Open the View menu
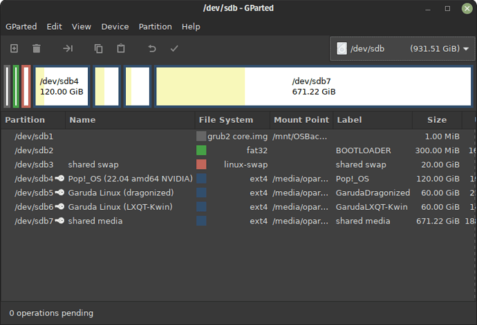This screenshot has height=325, width=477. coord(81,27)
